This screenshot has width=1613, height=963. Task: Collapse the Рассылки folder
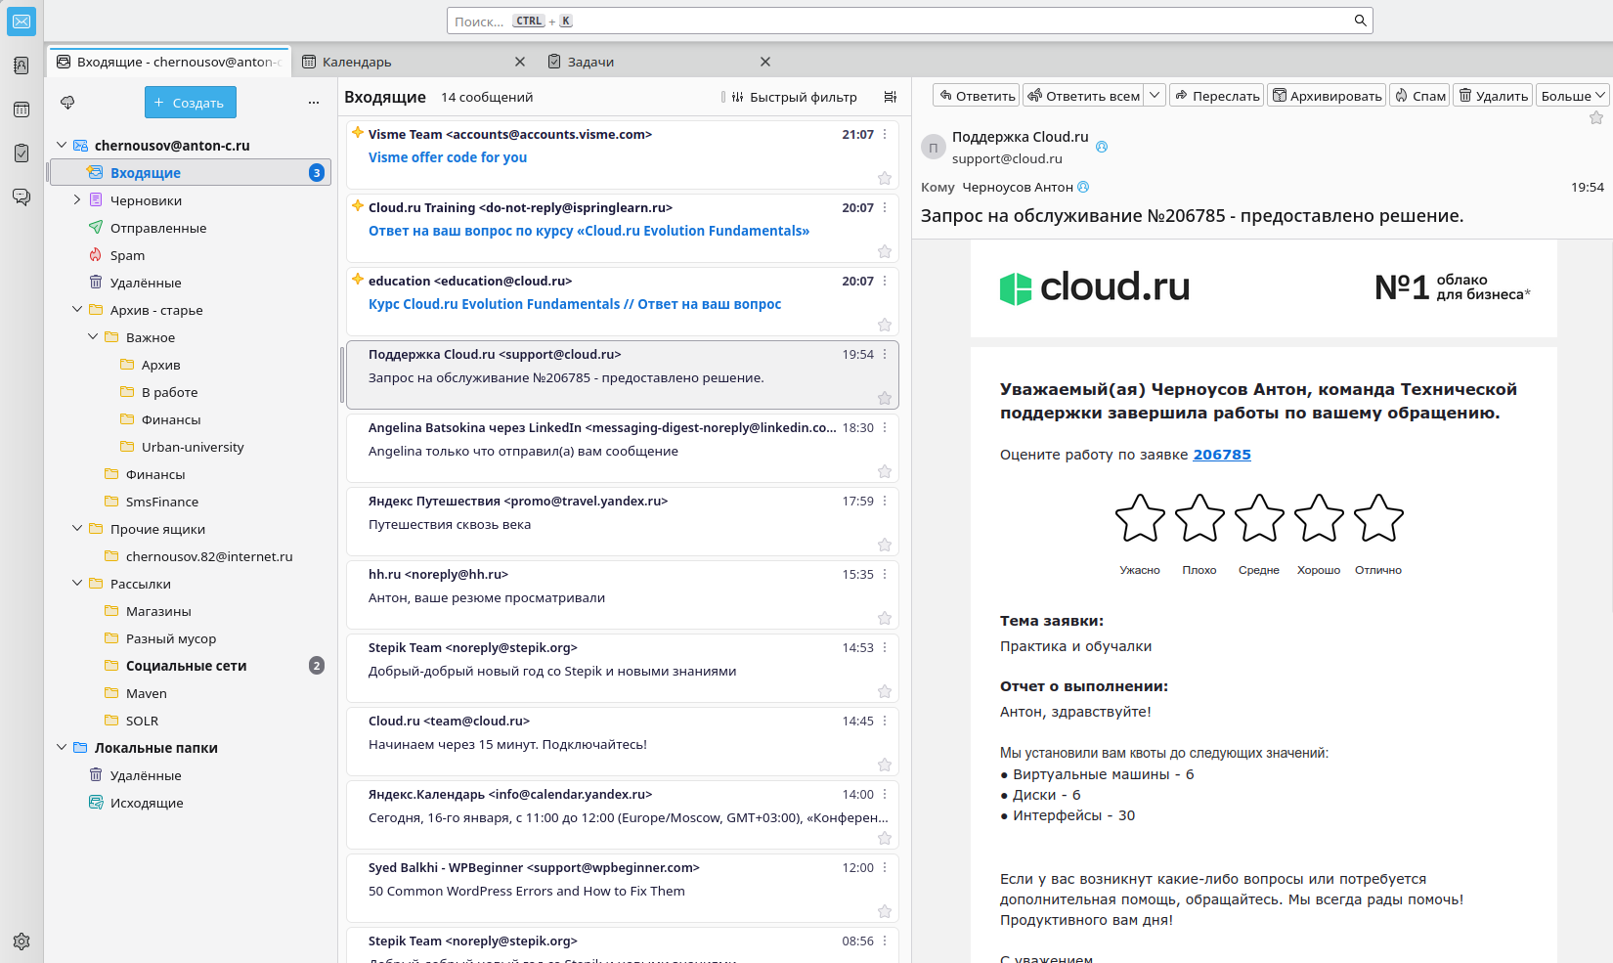(x=77, y=583)
